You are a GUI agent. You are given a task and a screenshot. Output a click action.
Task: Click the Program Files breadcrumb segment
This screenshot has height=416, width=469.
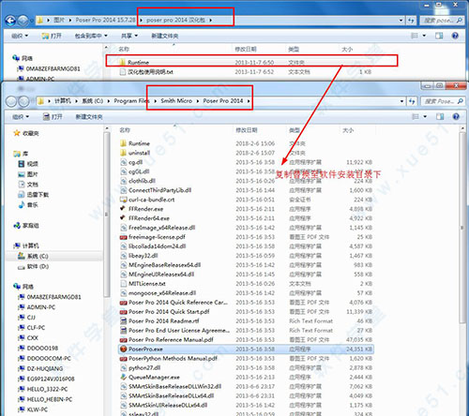pyautogui.click(x=131, y=101)
